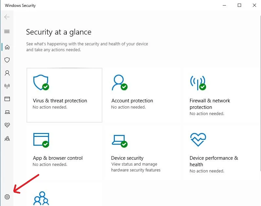
Task: Open Device performance & health heart sidebar icon
Action: point(7,125)
